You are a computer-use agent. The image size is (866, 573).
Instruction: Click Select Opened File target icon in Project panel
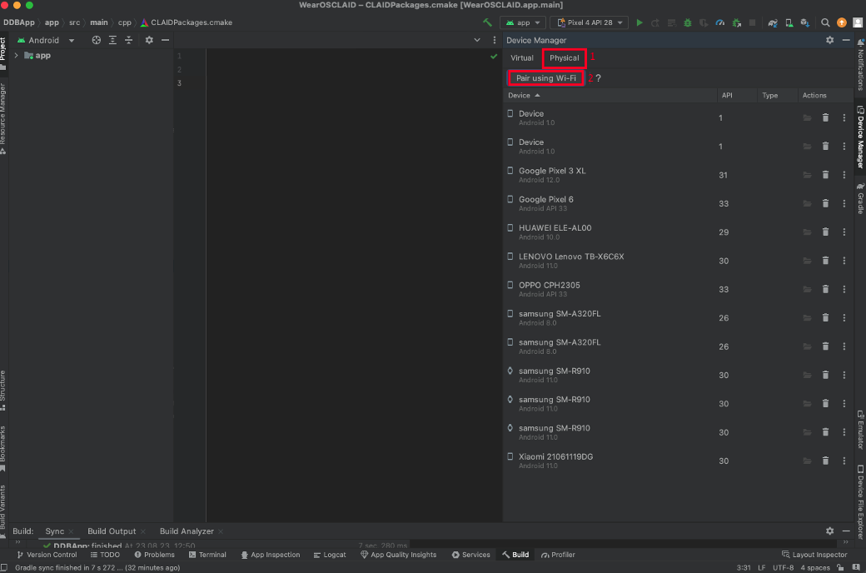pos(96,40)
